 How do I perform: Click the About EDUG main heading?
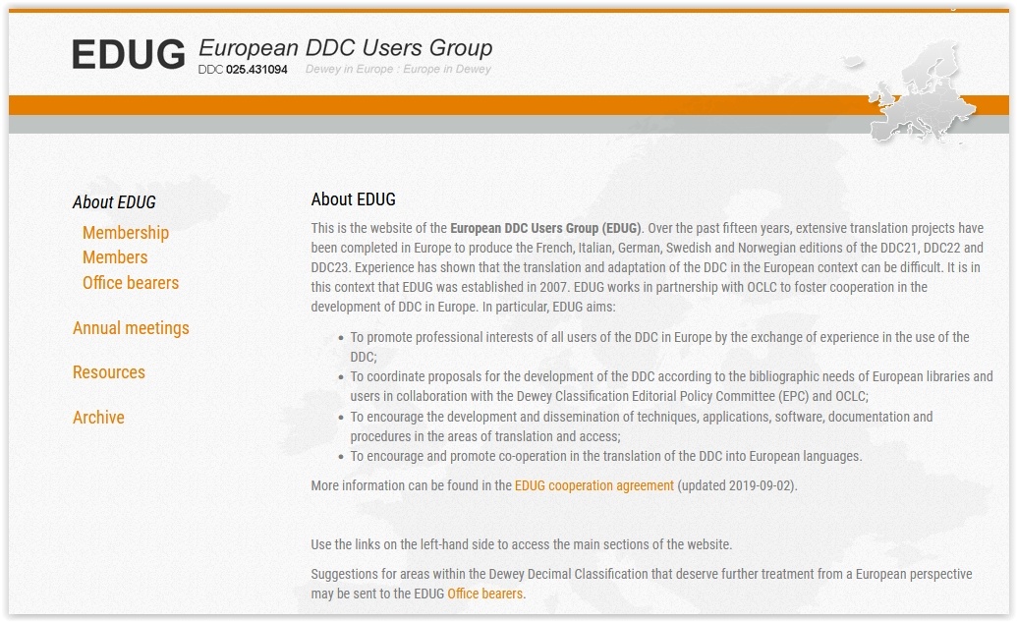pyautogui.click(x=354, y=199)
